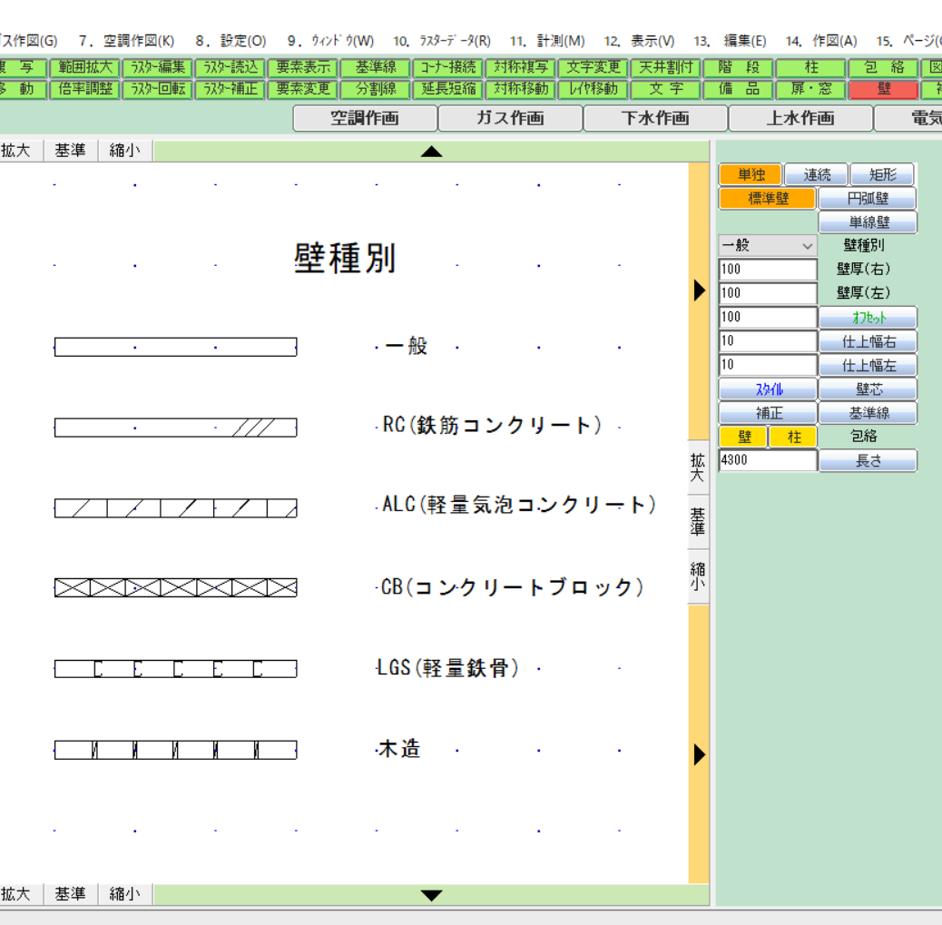This screenshot has height=925, width=942.
Task: Click the upward scroll arrow above canvas
Action: [431, 152]
